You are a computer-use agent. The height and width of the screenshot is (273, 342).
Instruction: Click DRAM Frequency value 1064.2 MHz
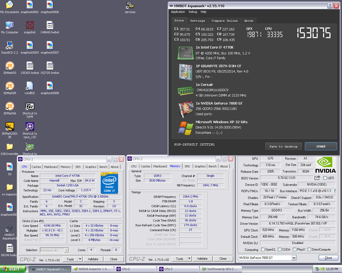[191, 196]
